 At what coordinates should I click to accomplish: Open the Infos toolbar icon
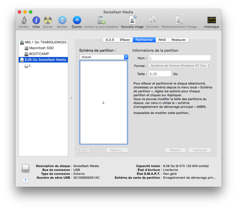click(36, 20)
